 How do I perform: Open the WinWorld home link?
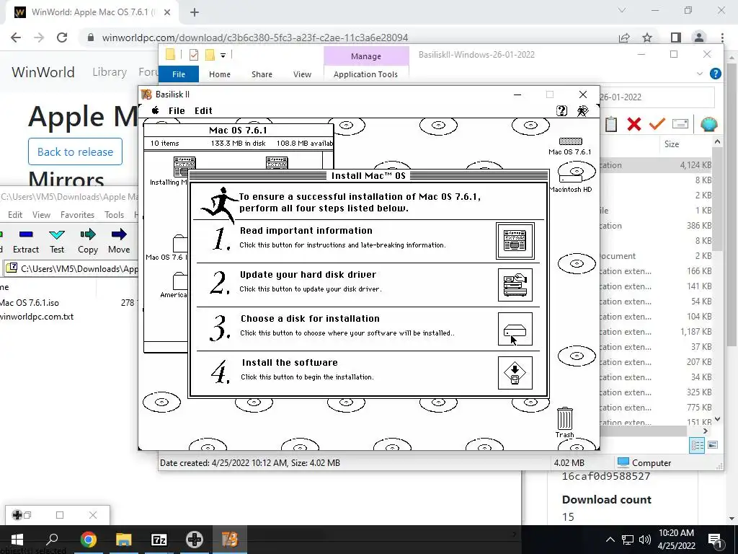43,72
